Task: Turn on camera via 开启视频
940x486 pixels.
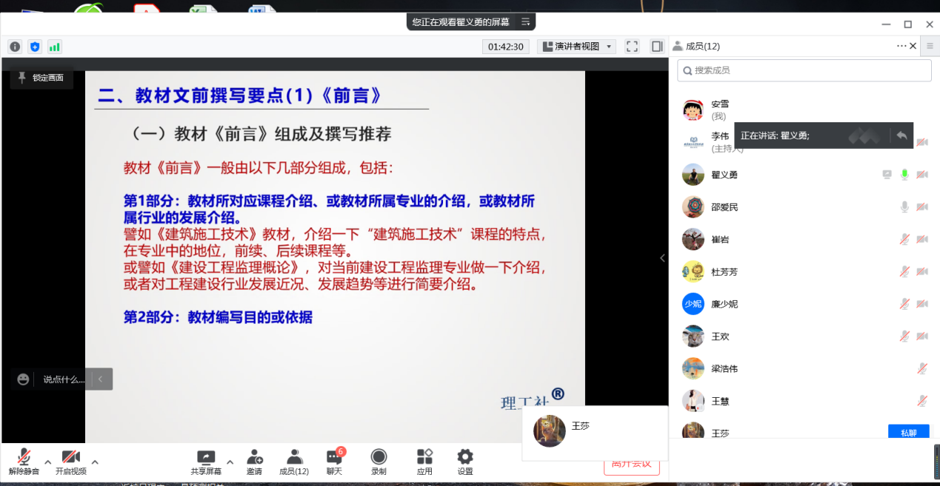Action: [x=70, y=462]
